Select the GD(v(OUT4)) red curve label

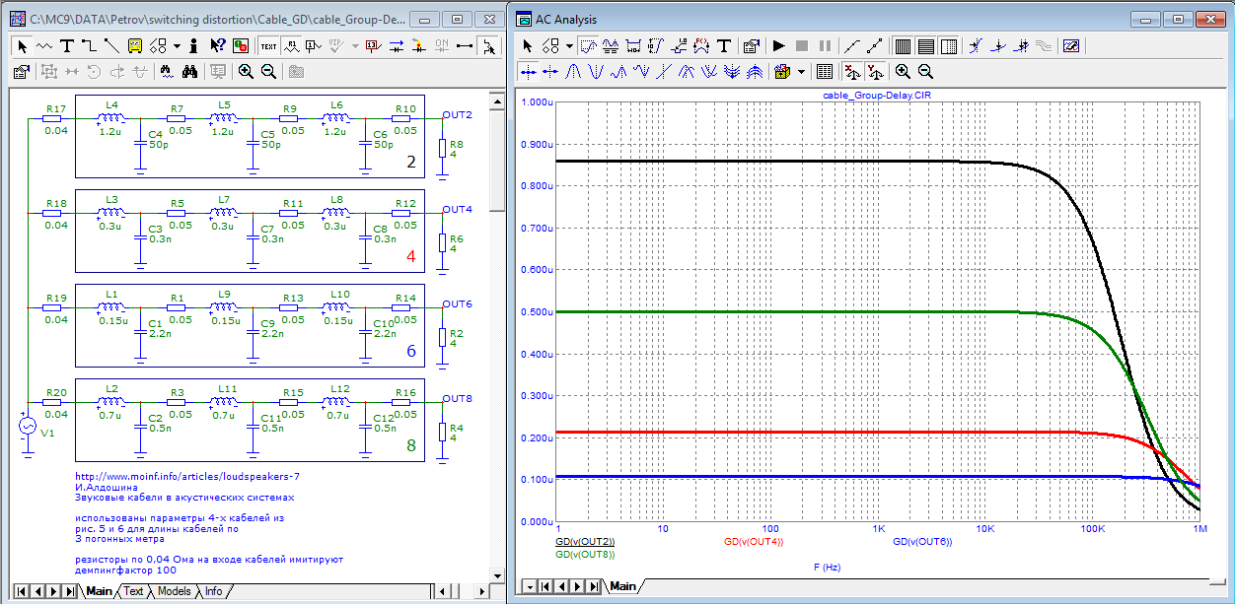(754, 542)
